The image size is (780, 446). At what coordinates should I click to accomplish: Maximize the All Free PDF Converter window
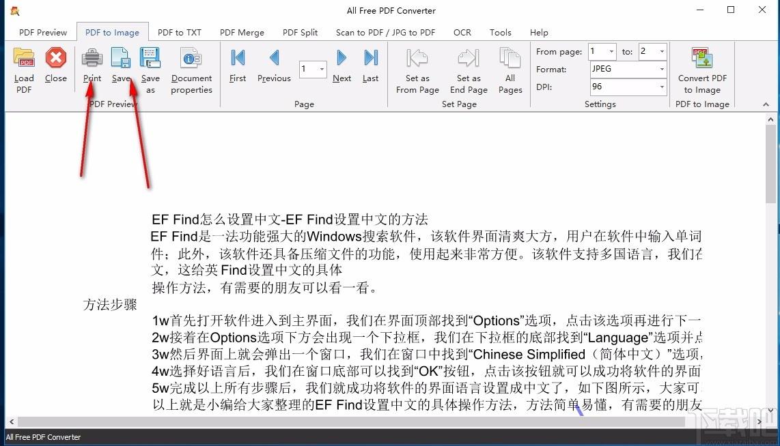[731, 10]
